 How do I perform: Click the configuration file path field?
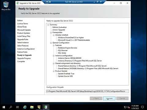point(88,91)
